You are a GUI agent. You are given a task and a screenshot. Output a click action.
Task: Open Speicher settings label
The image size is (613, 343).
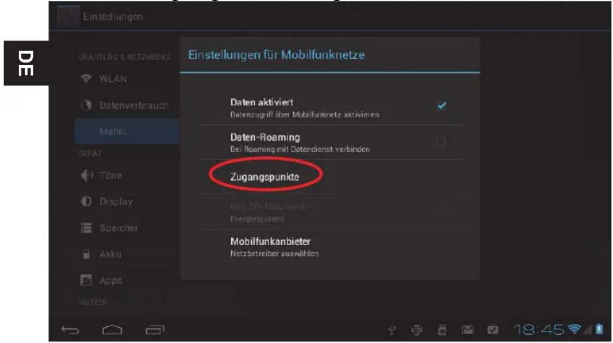point(119,229)
